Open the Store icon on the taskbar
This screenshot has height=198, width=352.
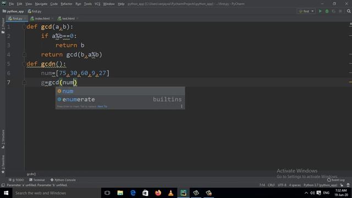pyautogui.click(x=145, y=193)
